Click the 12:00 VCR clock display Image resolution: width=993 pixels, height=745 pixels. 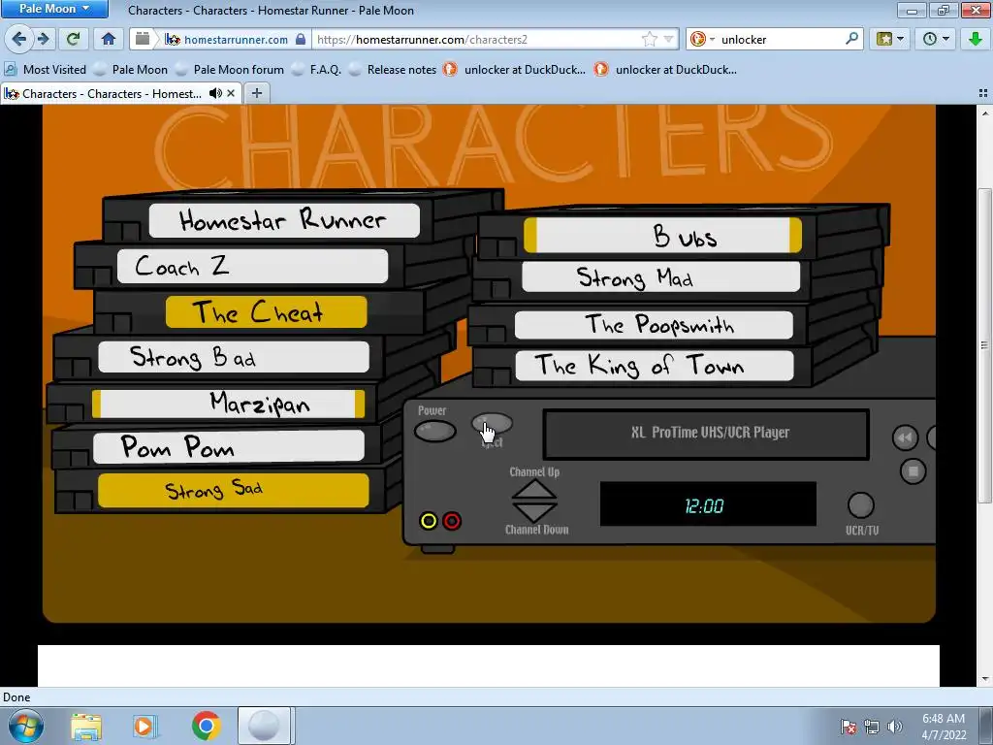(x=708, y=504)
